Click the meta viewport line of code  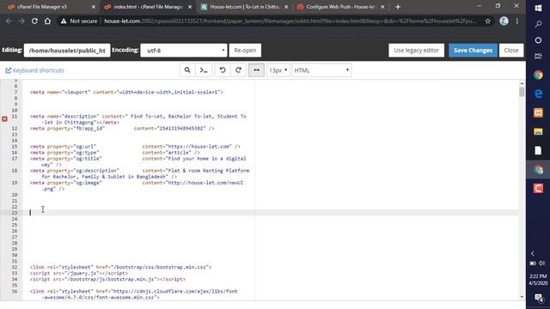coord(126,92)
